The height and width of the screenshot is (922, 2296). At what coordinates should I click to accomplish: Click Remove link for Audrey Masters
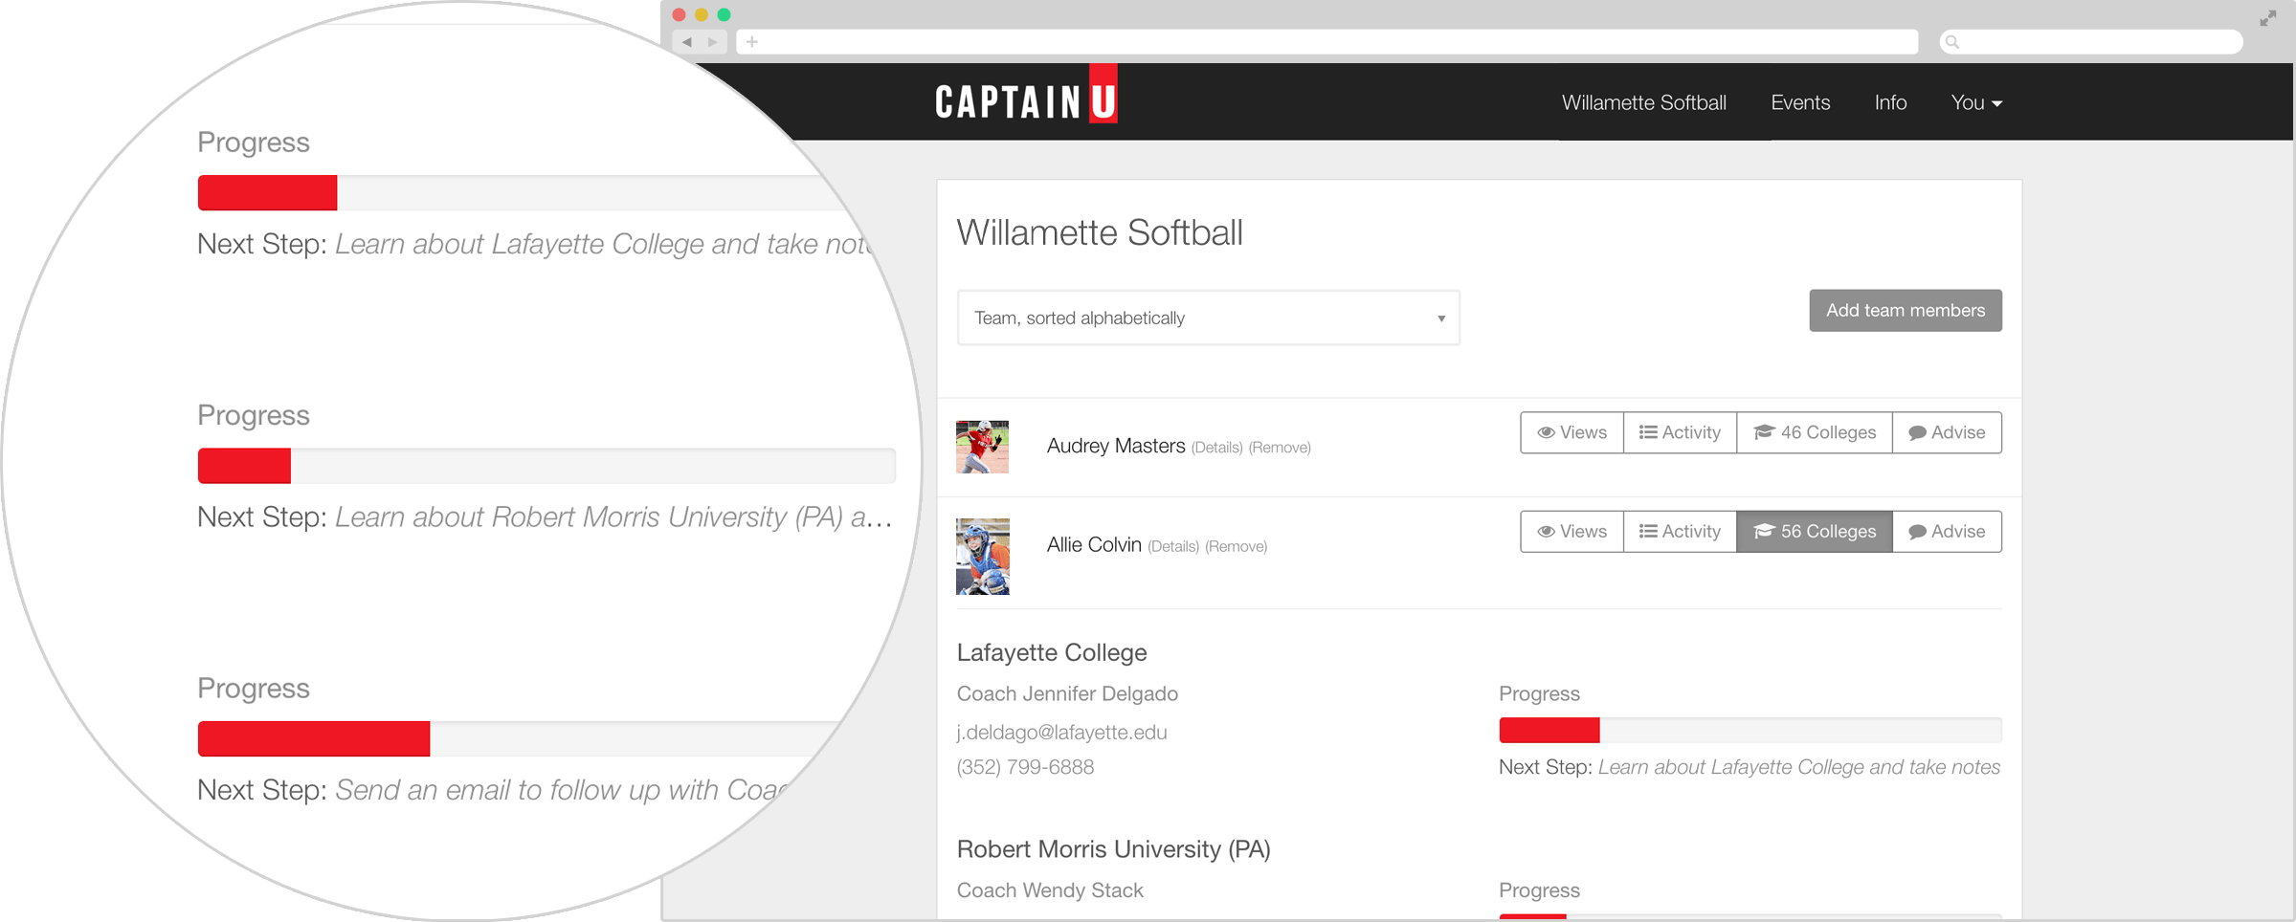(x=1280, y=448)
